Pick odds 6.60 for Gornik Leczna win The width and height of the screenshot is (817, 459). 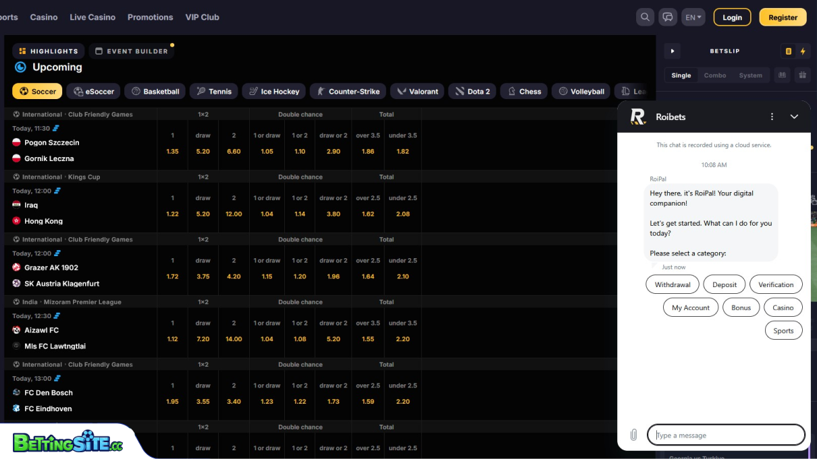click(234, 152)
